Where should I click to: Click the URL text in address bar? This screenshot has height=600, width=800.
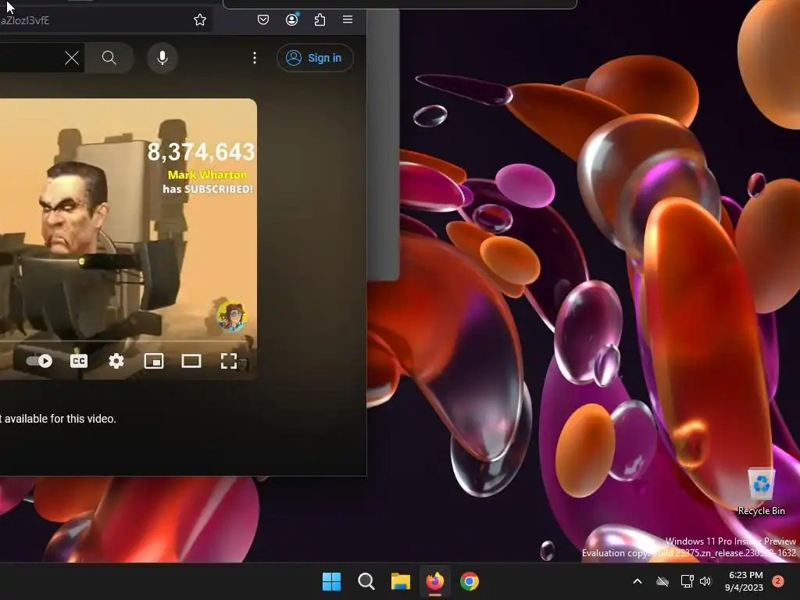pyautogui.click(x=24, y=20)
